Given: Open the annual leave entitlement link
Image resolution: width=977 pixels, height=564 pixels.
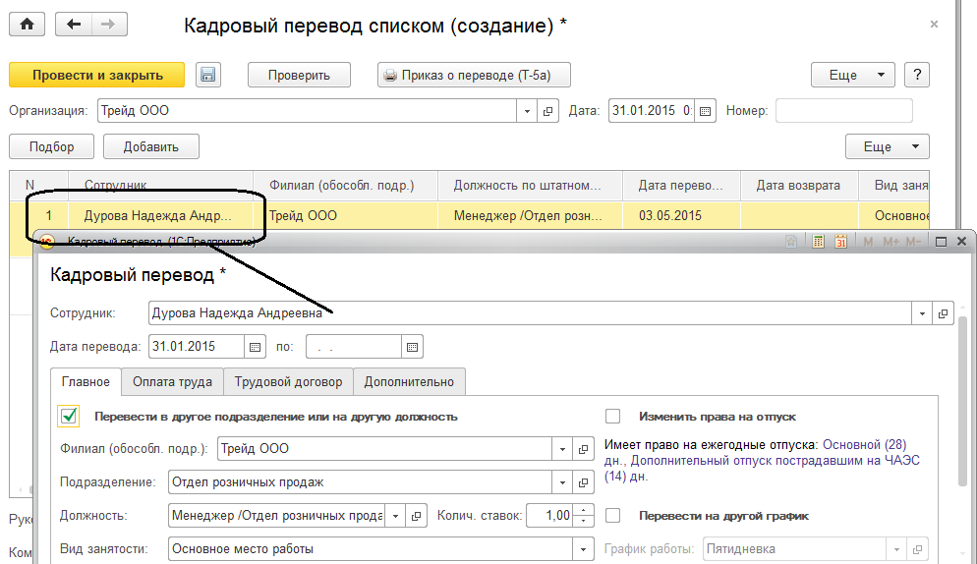Looking at the screenshot, I should point(762,461).
